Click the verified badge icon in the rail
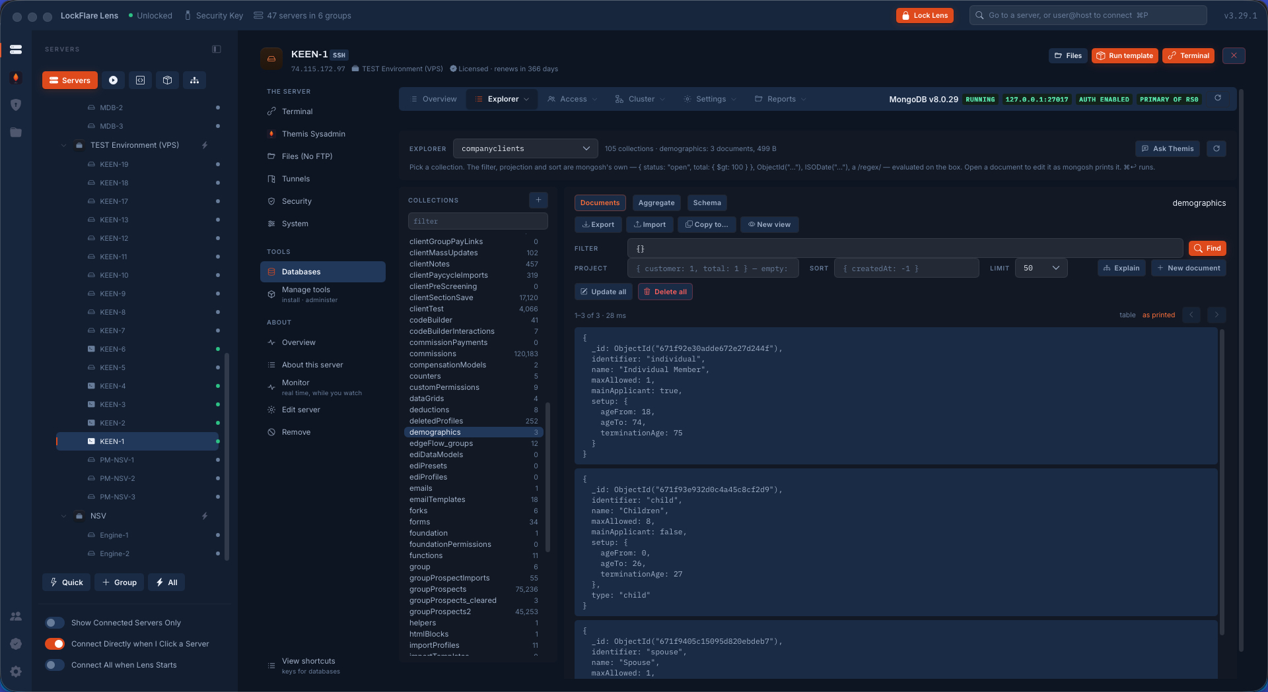The height and width of the screenshot is (692, 1268). 16,644
